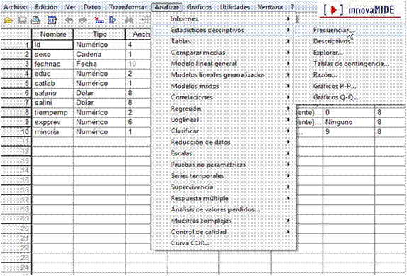Open Análisis de valores perdidos...
The image size is (407, 276).
point(224,209)
